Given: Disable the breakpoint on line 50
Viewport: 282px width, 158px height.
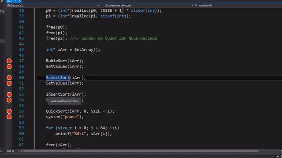Looking at the screenshot, I should 9,78.
